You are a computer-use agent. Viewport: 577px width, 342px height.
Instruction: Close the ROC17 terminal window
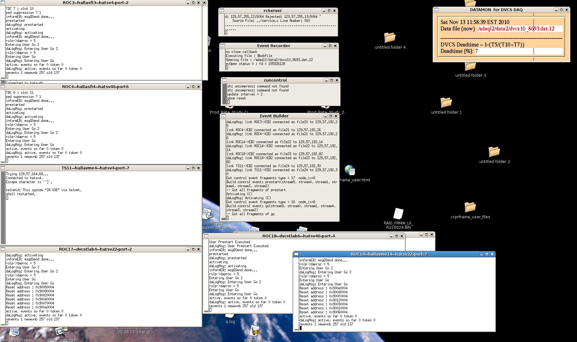[198, 249]
